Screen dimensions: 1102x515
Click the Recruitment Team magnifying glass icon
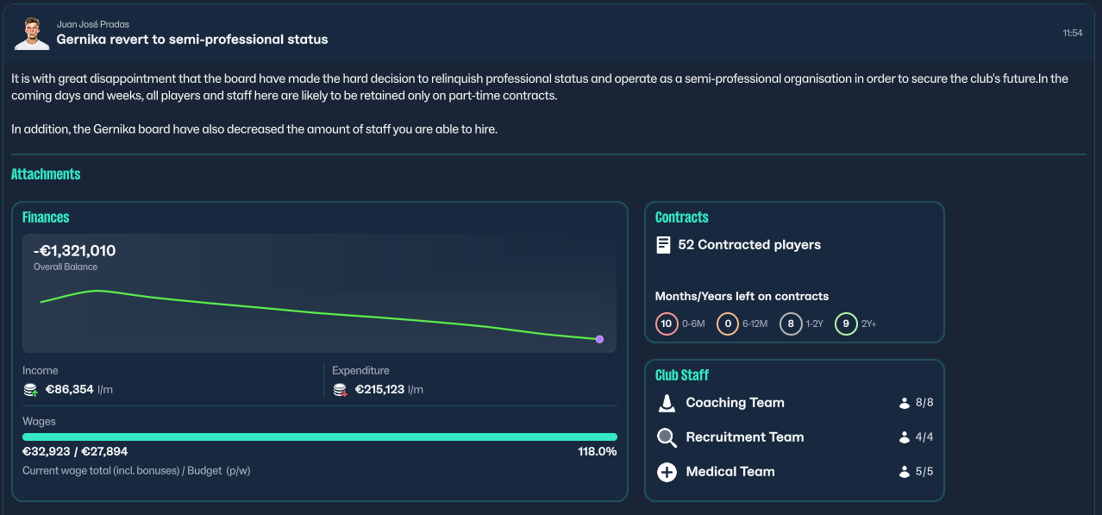(667, 437)
